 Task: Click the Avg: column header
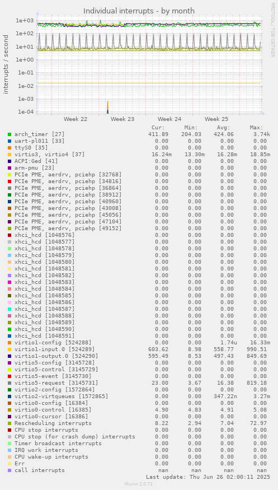click(x=223, y=128)
